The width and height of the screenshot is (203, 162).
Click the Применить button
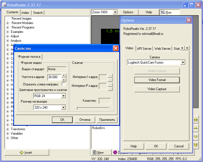107,120
